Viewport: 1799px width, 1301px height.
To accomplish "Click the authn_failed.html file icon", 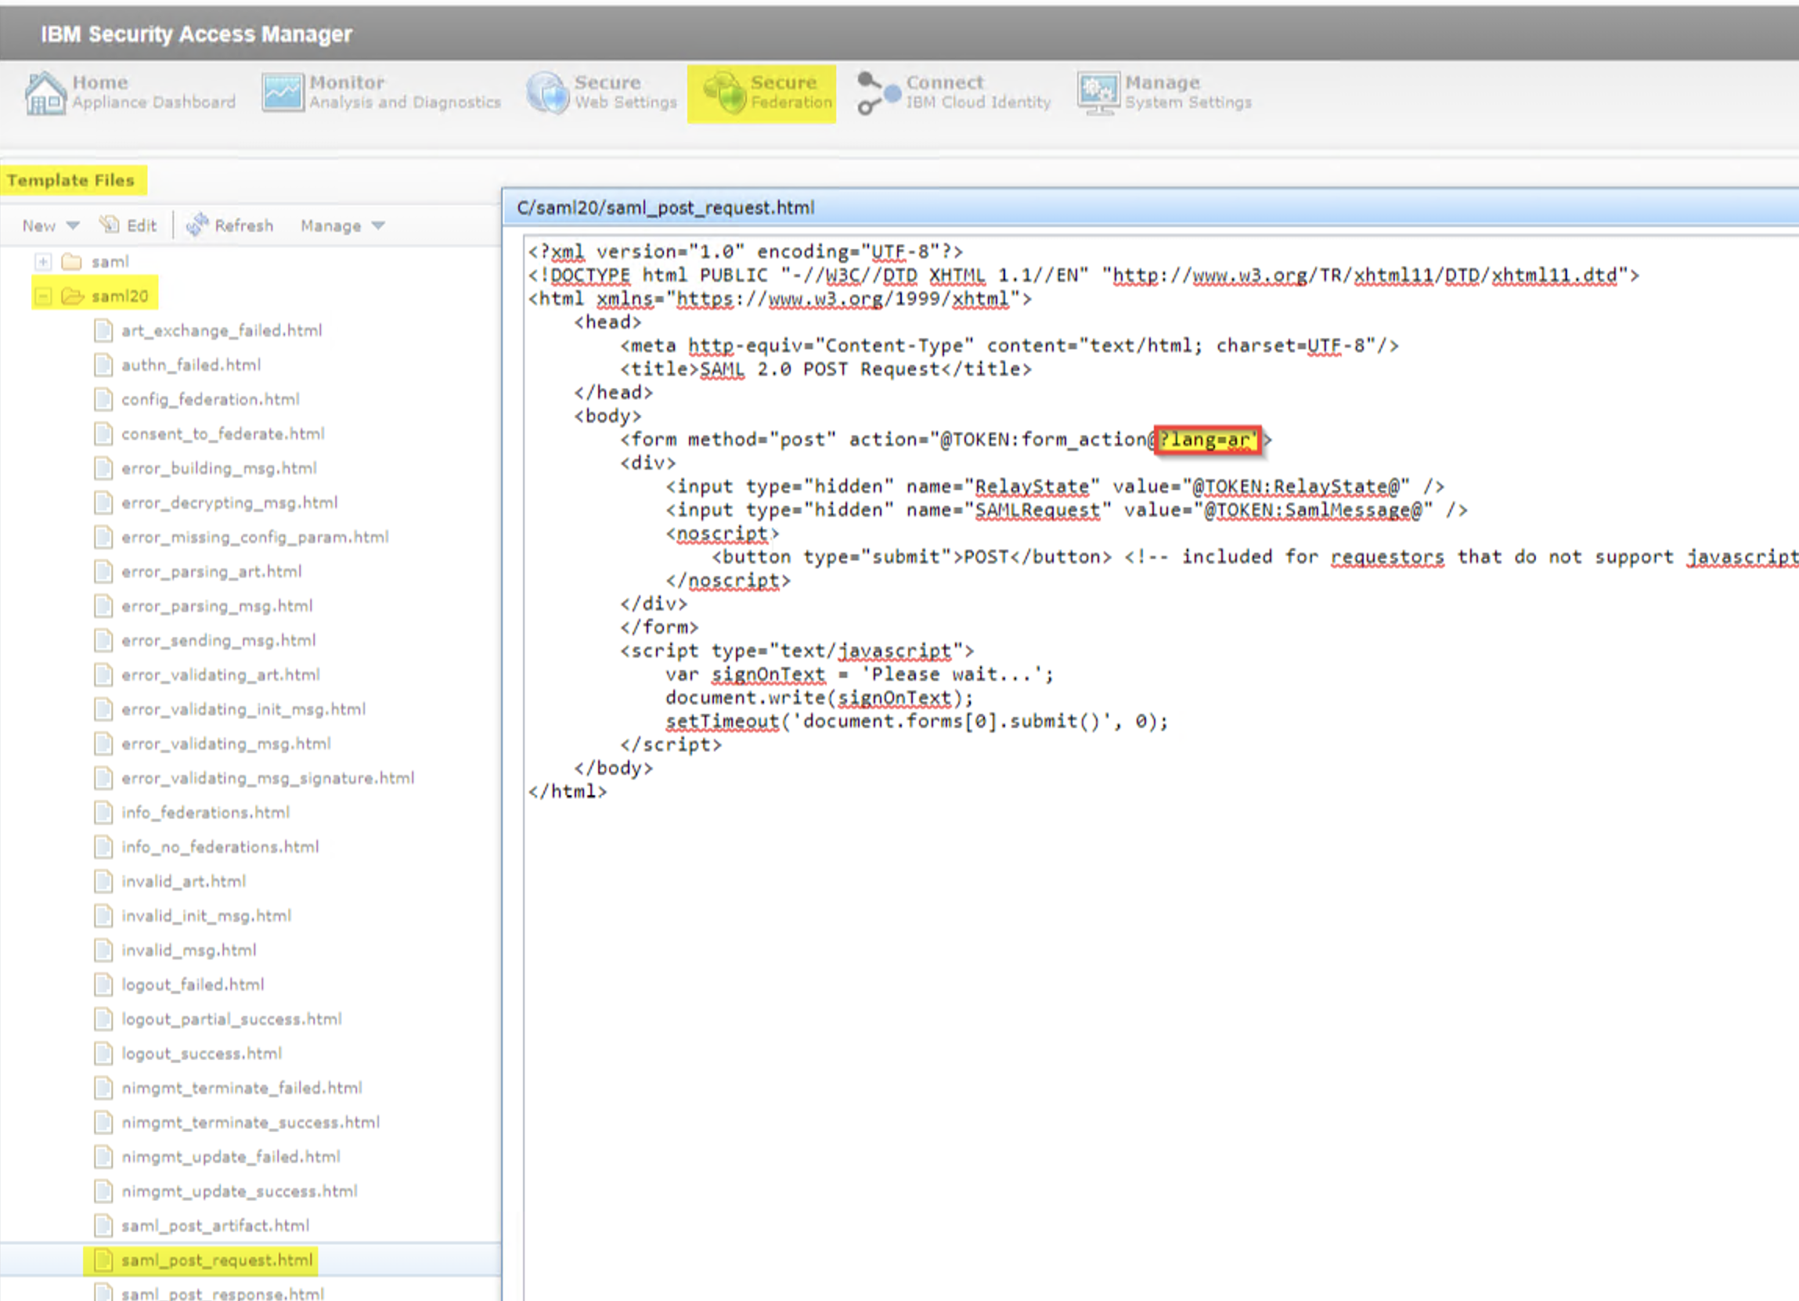I will [103, 365].
